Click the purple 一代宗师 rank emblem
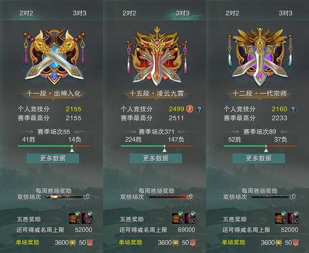This screenshot has width=309, height=253. tap(260, 57)
